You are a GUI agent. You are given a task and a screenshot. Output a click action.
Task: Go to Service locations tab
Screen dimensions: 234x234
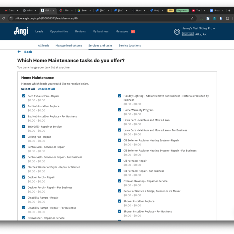tap(130, 45)
